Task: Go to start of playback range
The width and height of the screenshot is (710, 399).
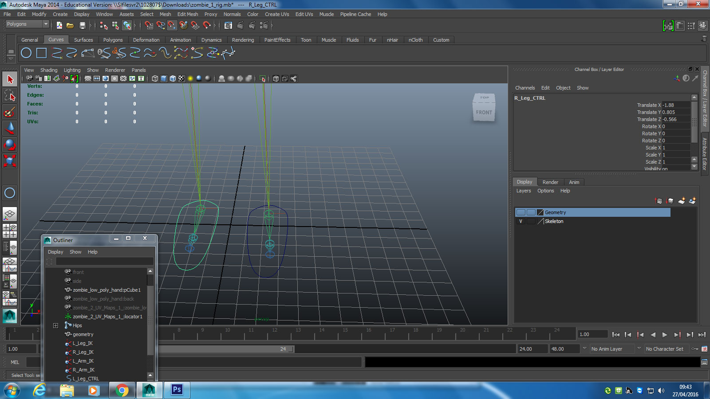Action: pos(616,335)
